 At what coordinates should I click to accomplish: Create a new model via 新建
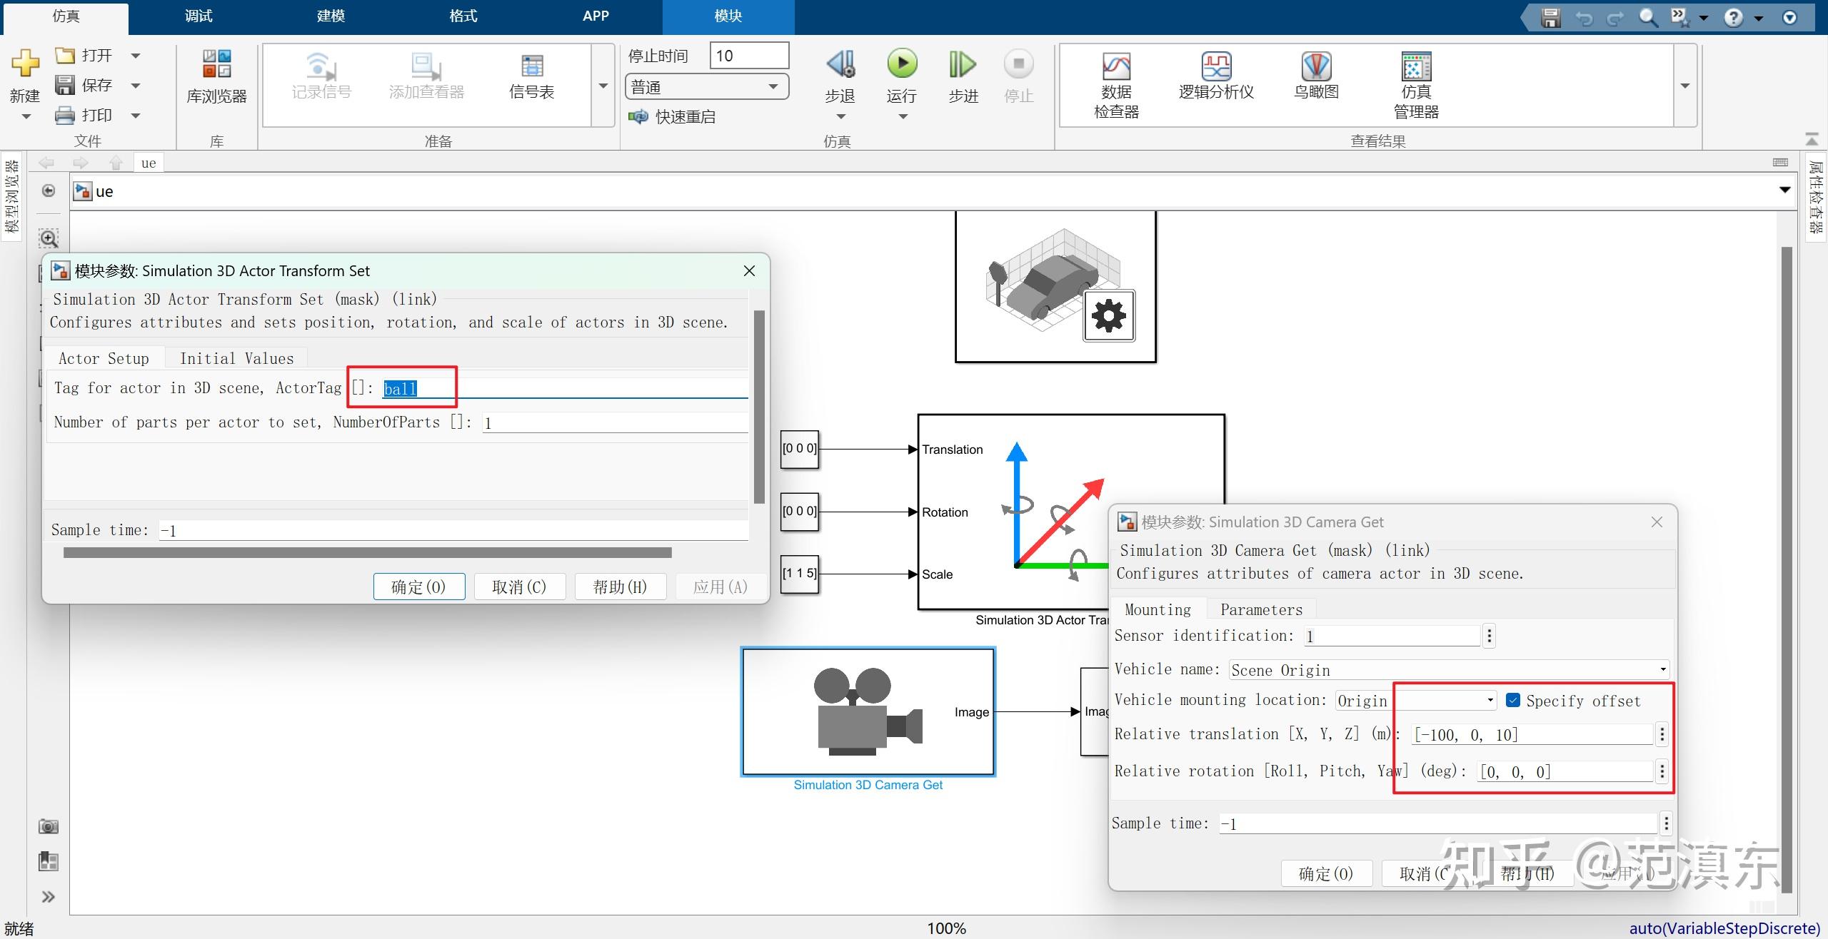click(x=24, y=75)
